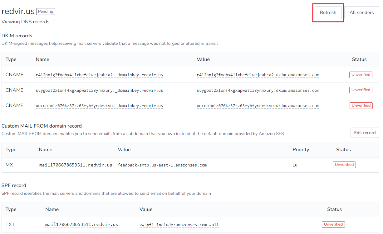The height and width of the screenshot is (234, 383).
Task: Copy the feedback-smtp.us-east-1.amazonses.com value
Action: coord(162,165)
